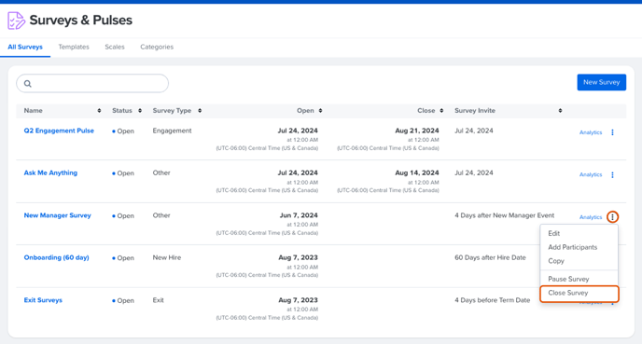Click the Surveys & Pulses logo icon

16,21
